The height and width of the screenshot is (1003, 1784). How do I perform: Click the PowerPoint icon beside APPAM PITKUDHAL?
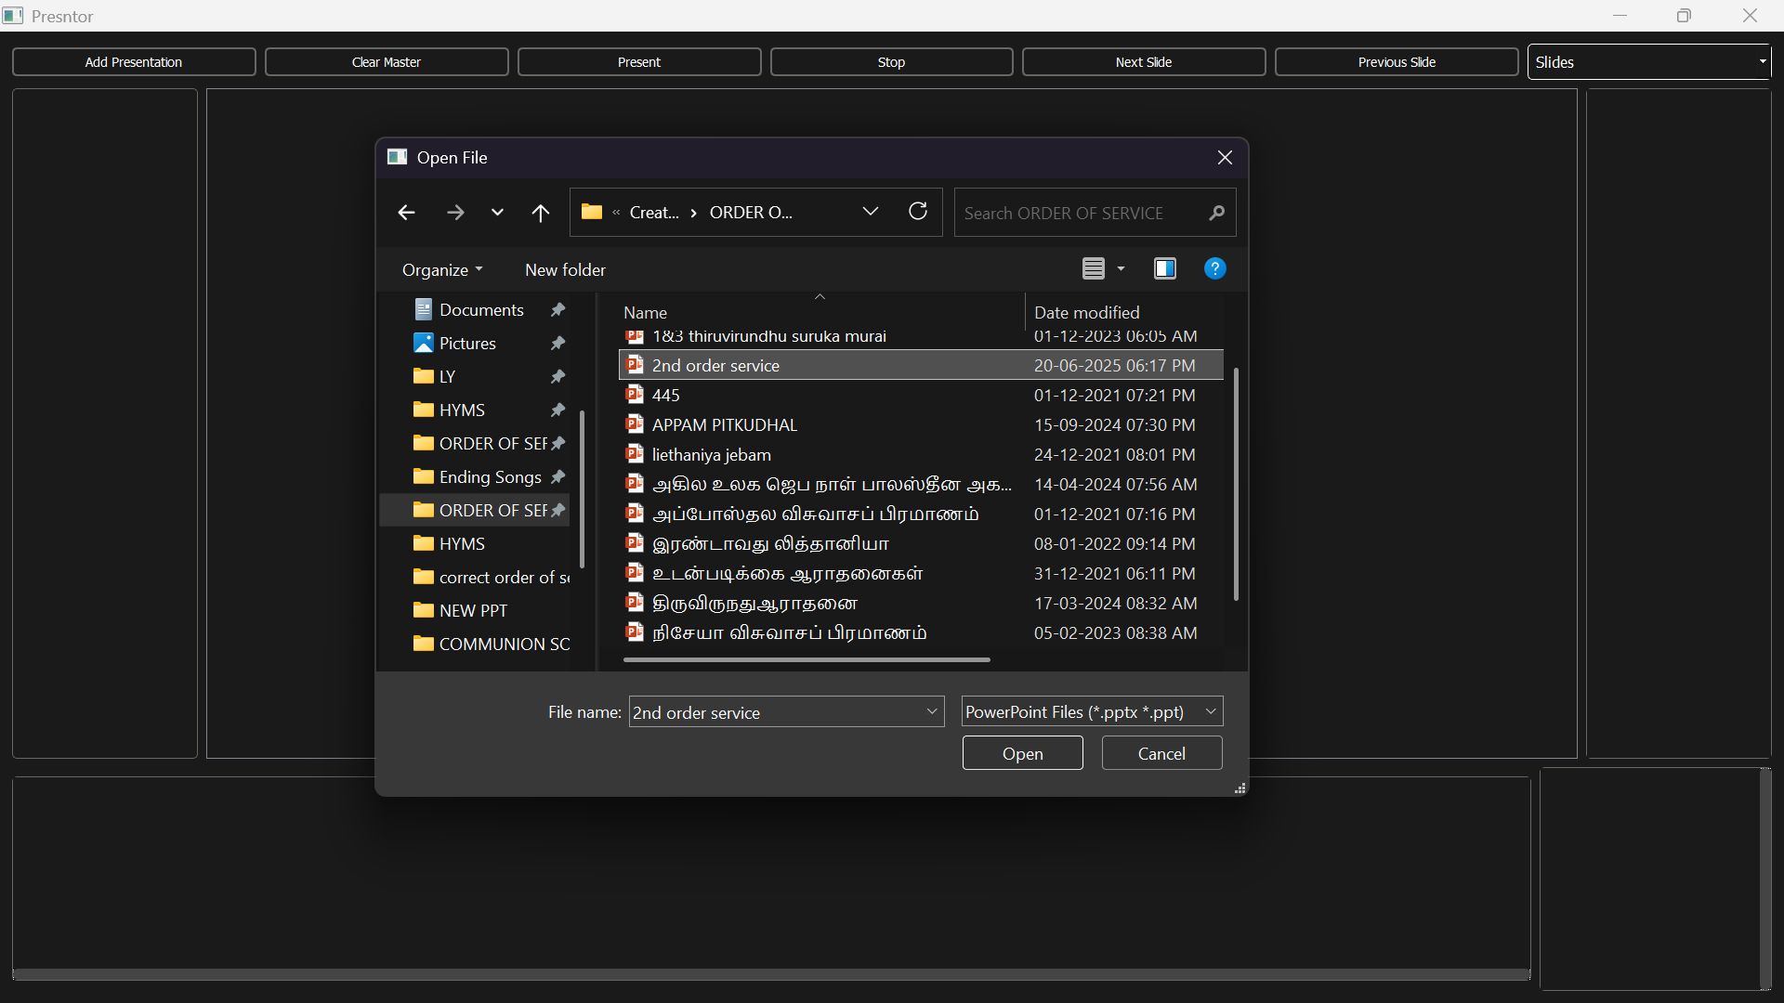click(x=636, y=424)
